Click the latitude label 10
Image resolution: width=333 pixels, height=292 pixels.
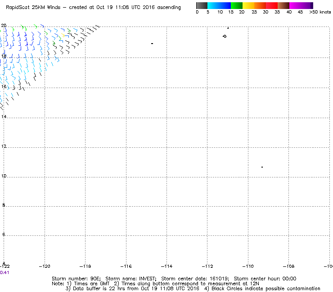pyautogui.click(x=4, y=176)
